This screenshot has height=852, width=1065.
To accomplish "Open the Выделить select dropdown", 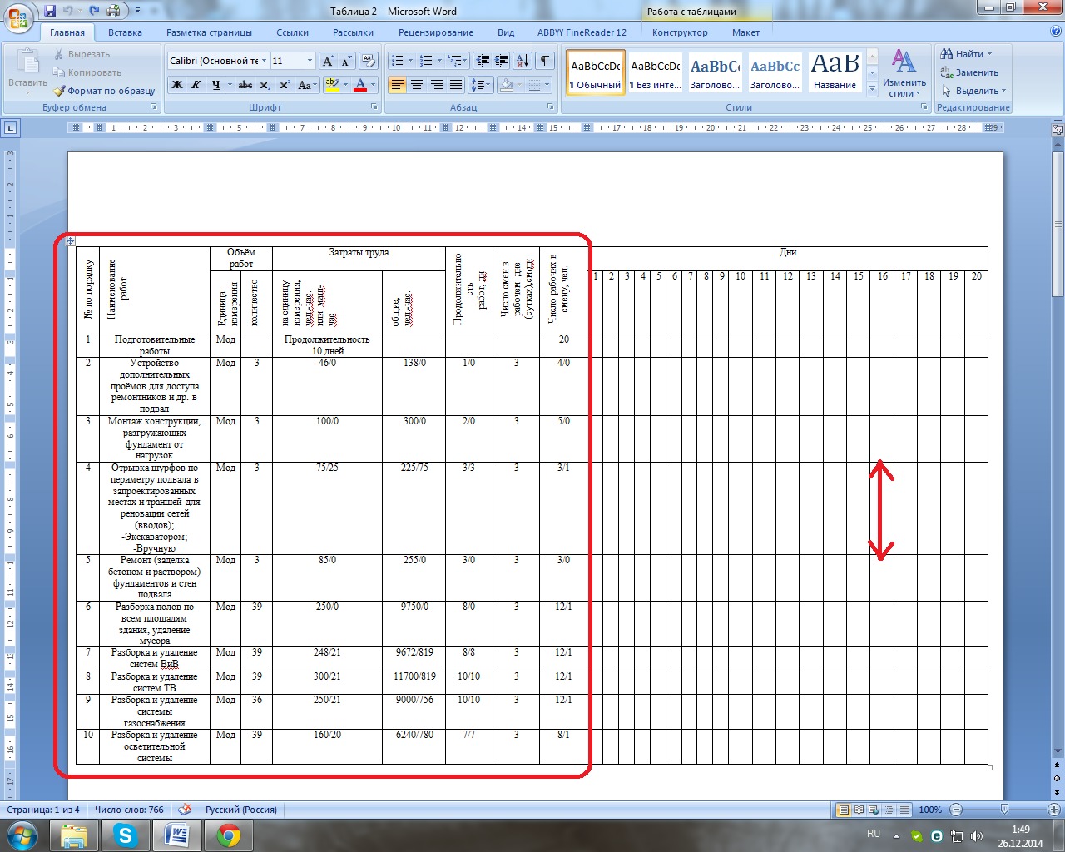I will click(974, 91).
